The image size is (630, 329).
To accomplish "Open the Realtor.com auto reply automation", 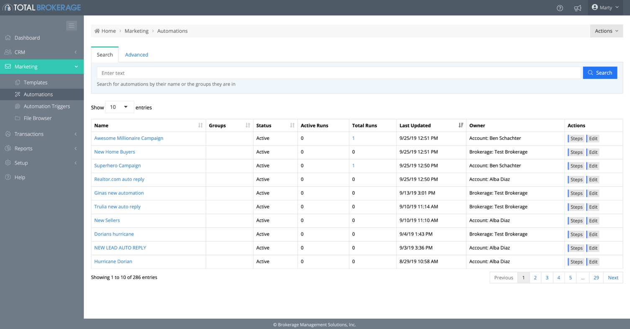I will [119, 179].
